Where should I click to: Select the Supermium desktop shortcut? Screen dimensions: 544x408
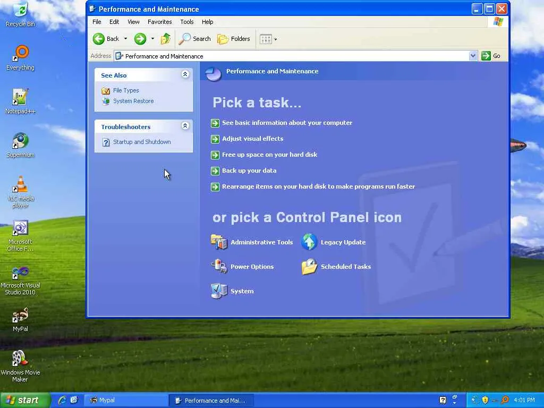click(21, 146)
